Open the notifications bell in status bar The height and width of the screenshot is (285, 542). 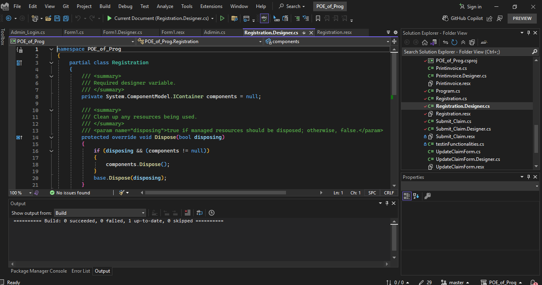pos(533,282)
